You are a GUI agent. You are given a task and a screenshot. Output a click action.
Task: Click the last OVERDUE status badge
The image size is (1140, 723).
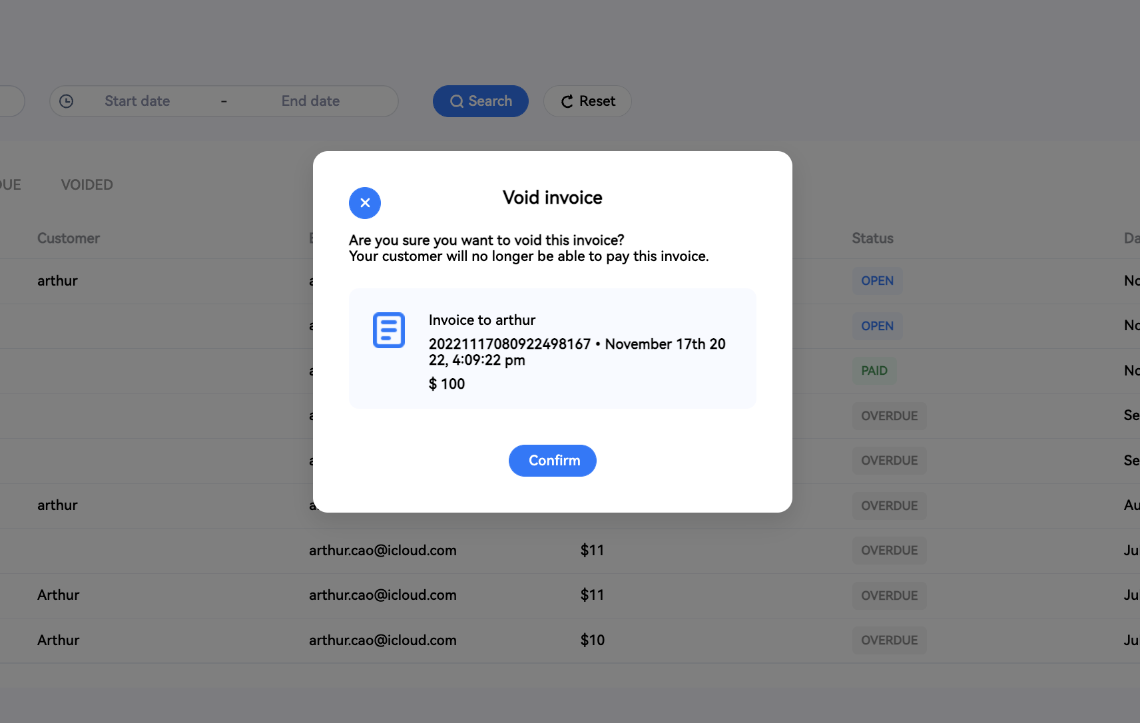click(889, 640)
